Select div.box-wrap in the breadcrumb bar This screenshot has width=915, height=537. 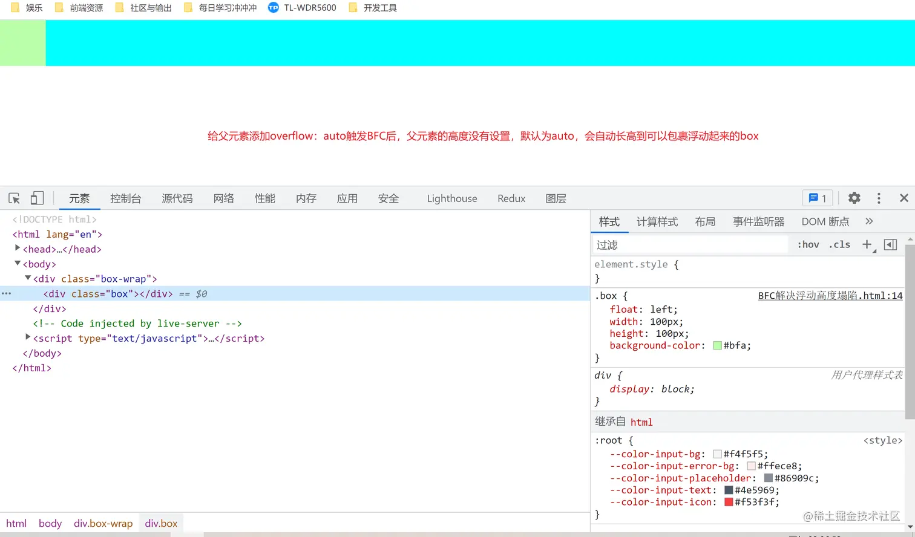[x=103, y=523]
